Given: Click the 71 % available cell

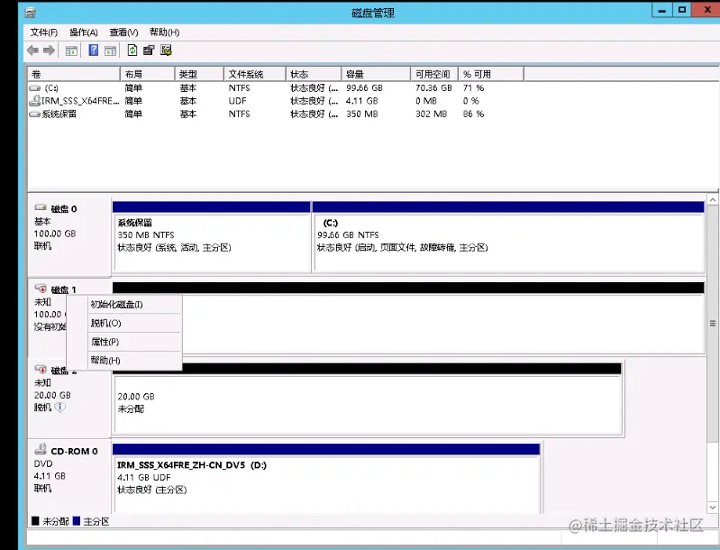Looking at the screenshot, I should coord(473,87).
